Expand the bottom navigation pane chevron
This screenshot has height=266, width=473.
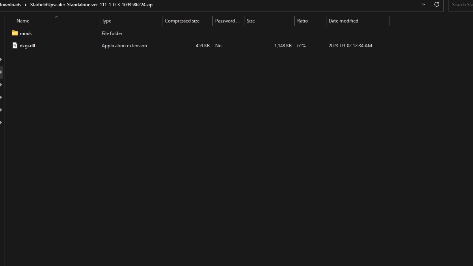1,123
